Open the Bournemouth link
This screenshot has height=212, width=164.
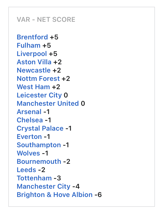39,161
